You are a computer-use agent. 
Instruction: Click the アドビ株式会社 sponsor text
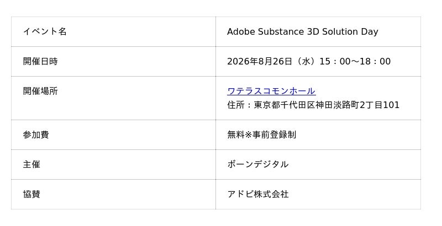257,194
